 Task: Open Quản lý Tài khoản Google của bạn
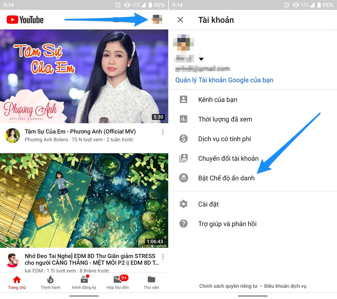click(x=224, y=80)
